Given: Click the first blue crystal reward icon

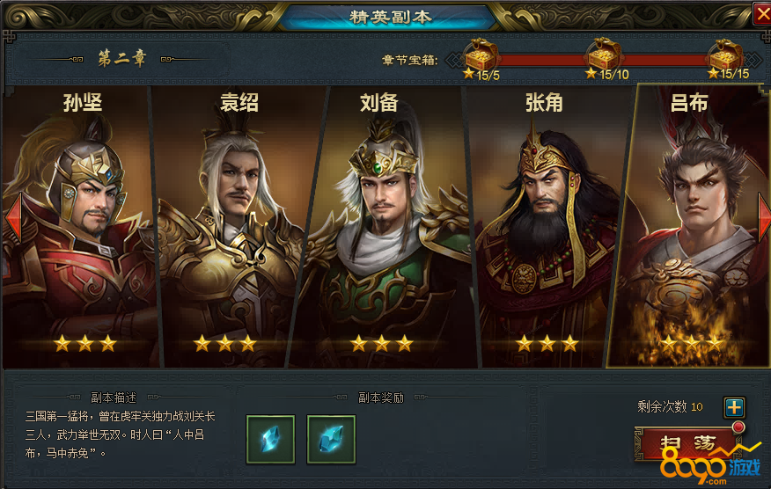Looking at the screenshot, I should [270, 440].
